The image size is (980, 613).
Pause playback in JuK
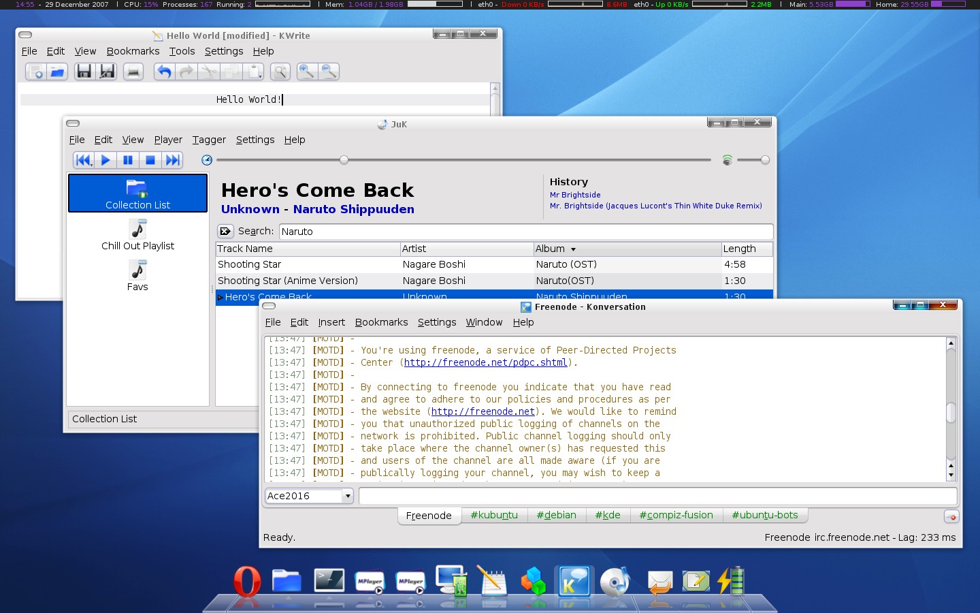pos(128,160)
